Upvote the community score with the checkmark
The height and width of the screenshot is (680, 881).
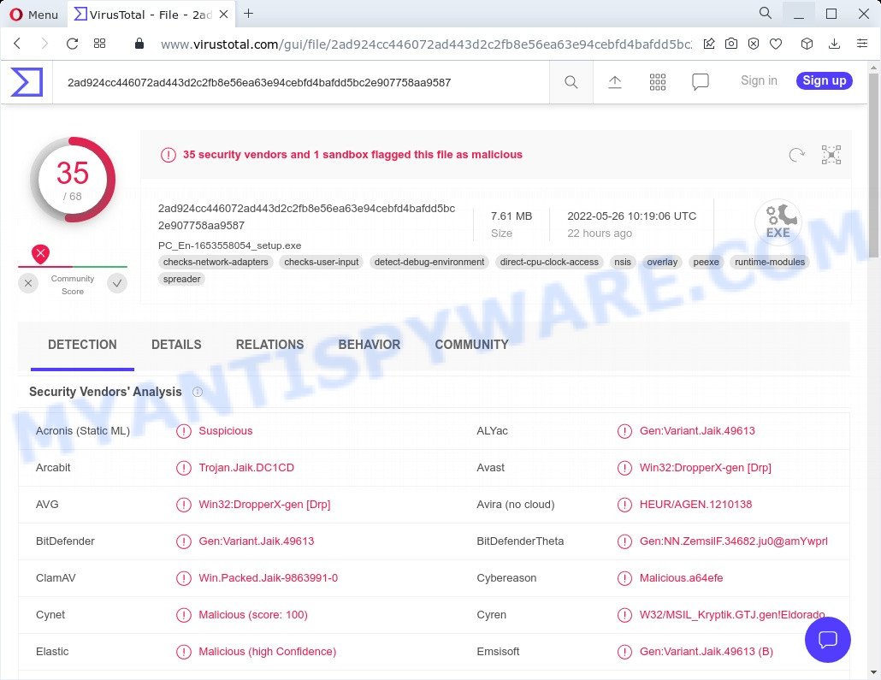tap(117, 282)
